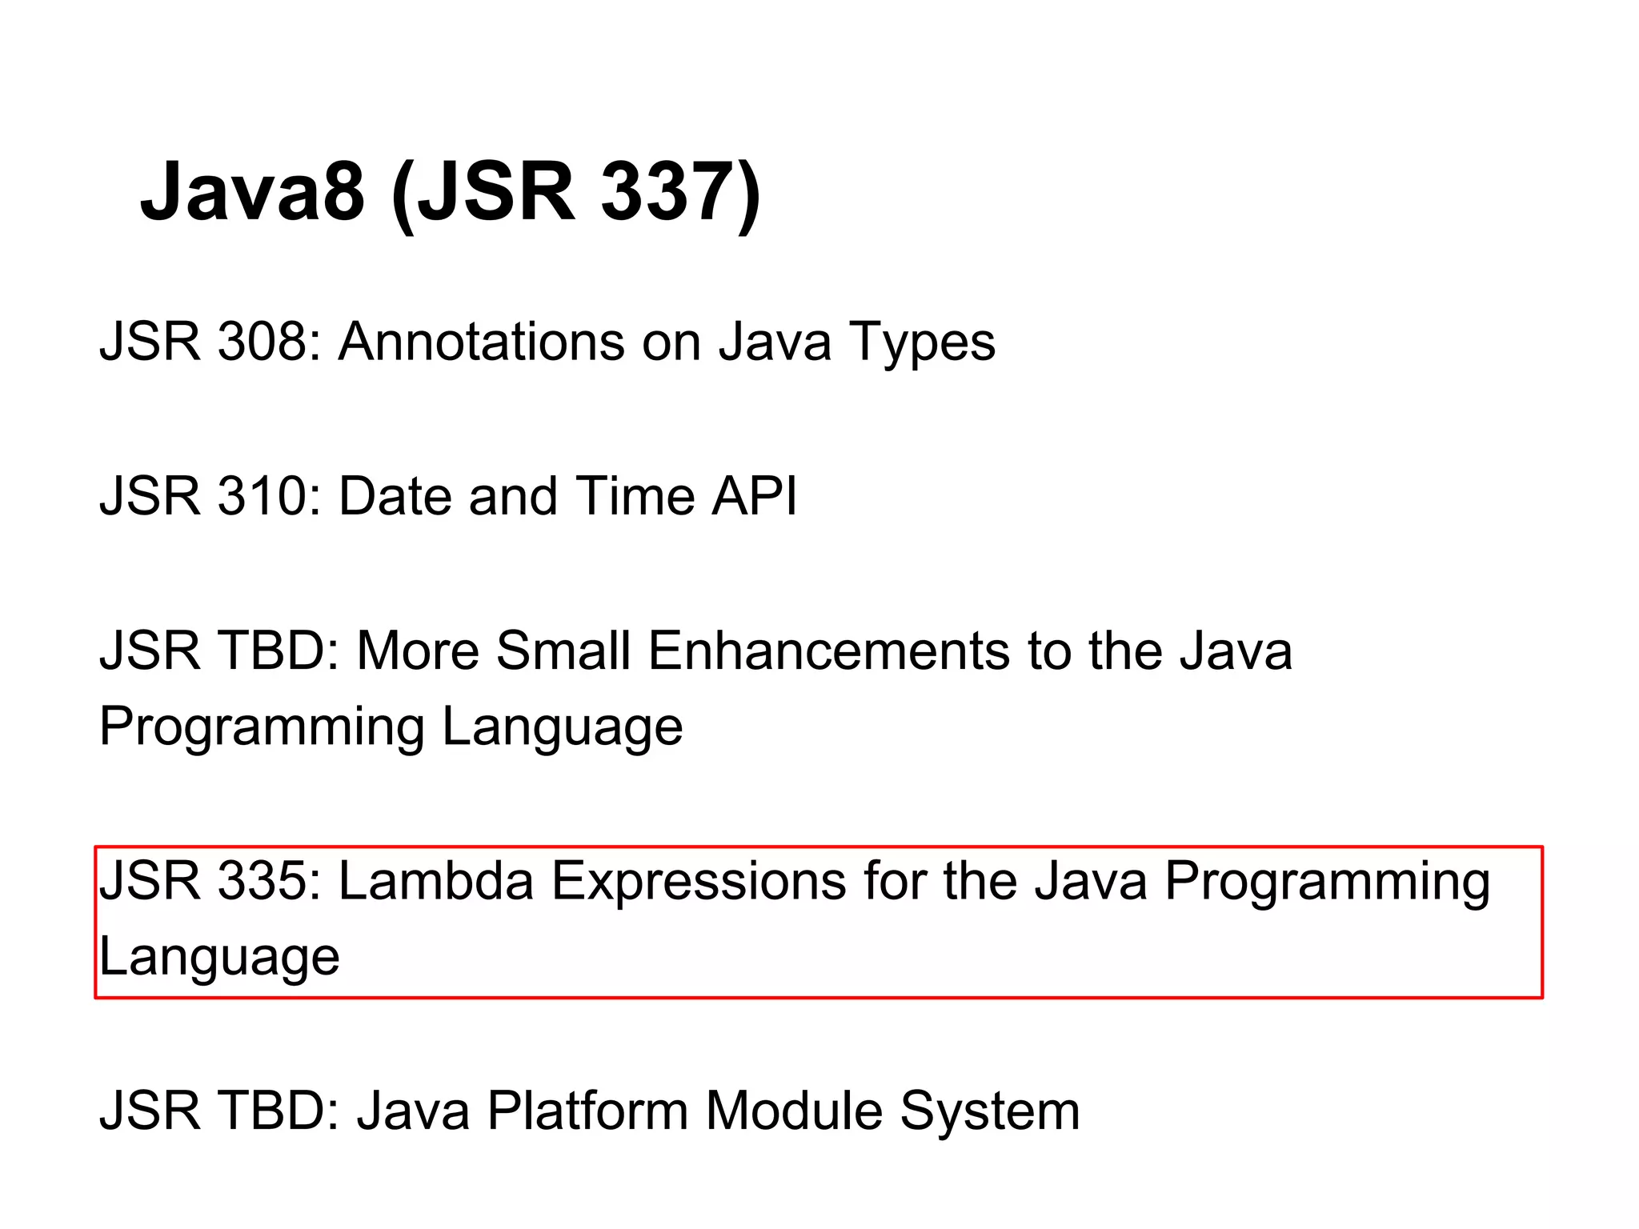Viewport: 1639px width, 1229px height.
Task: Select the line "JSR 308: Annotations on Java Types"
Action: [x=547, y=342]
